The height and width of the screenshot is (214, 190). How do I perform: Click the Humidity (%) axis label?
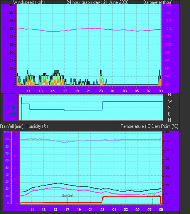[37, 126]
